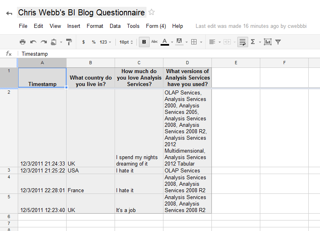This screenshot has width=320, height=231.
Task: Click the Borders icon
Action: (x=194, y=42)
